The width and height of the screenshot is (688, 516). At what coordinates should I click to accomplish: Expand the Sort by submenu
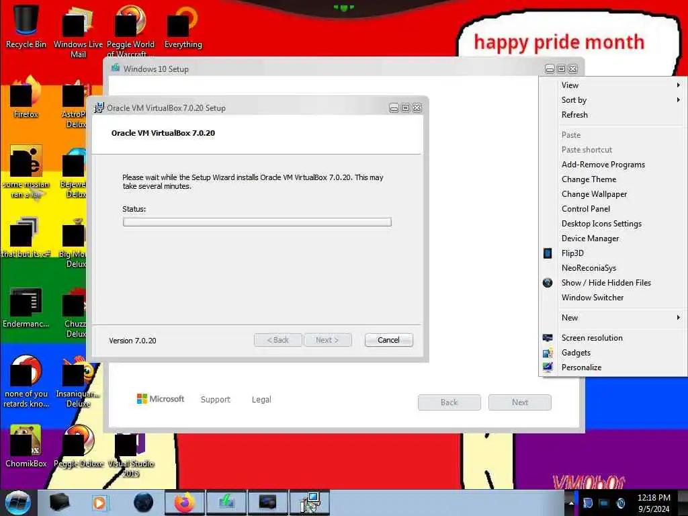click(613, 100)
